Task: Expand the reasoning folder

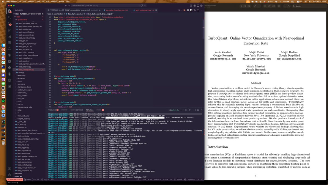Action: tap(29, 75)
